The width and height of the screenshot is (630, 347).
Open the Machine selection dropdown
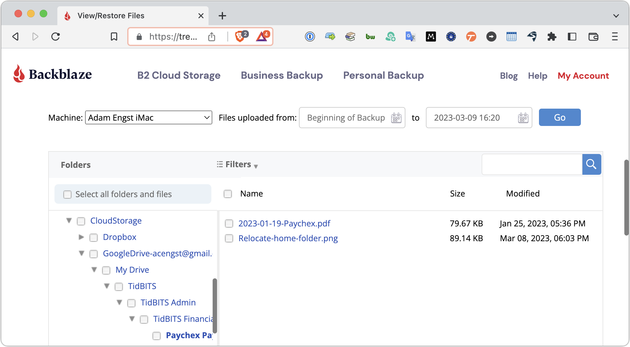148,117
